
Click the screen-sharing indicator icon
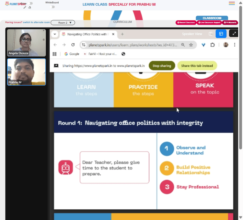point(56,66)
